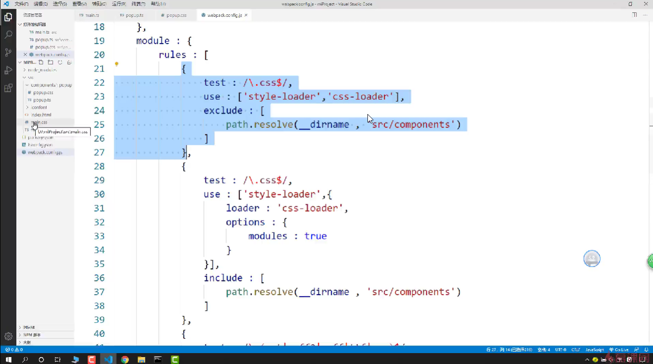This screenshot has height=364, width=653.
Task: Collapse all folders in explorer
Action: 69,62
